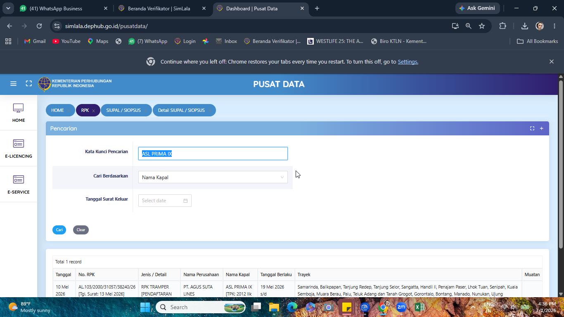Viewport: 564px width, 317px height.
Task: Open the Biro KTLN bookmark
Action: 399,41
